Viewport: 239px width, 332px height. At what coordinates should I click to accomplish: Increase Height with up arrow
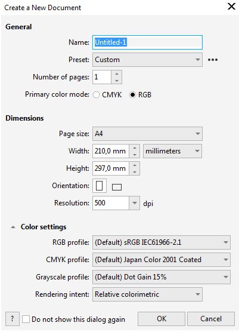pyautogui.click(x=135, y=165)
